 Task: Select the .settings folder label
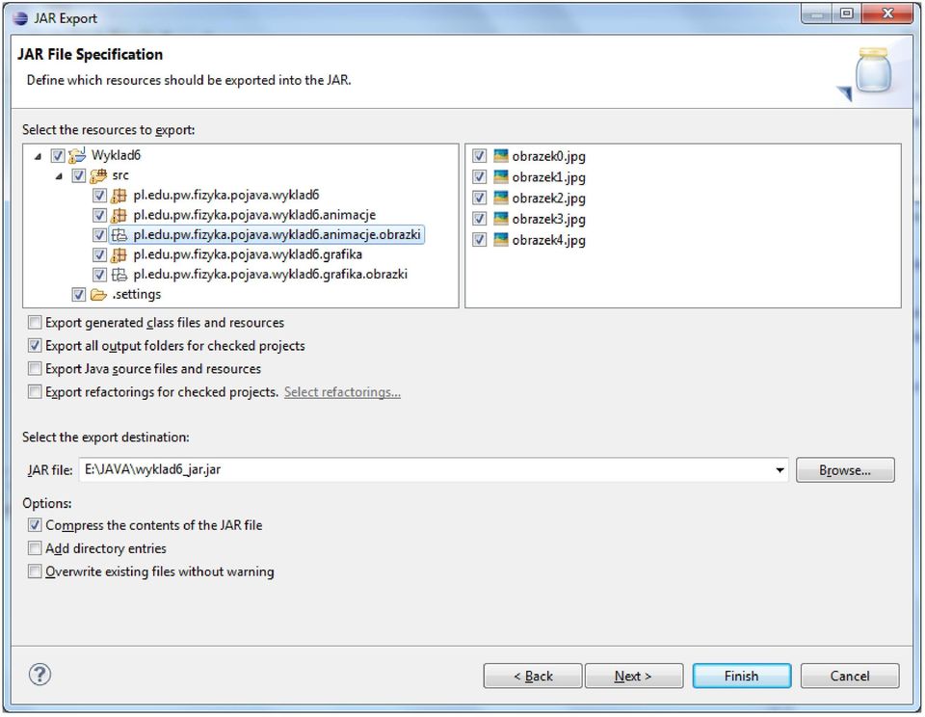(x=136, y=295)
